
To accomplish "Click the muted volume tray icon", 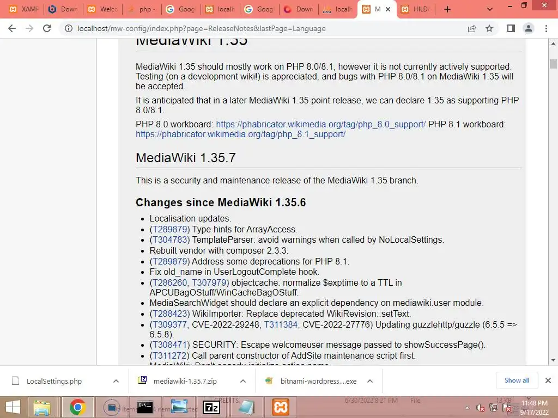I will point(481,408).
